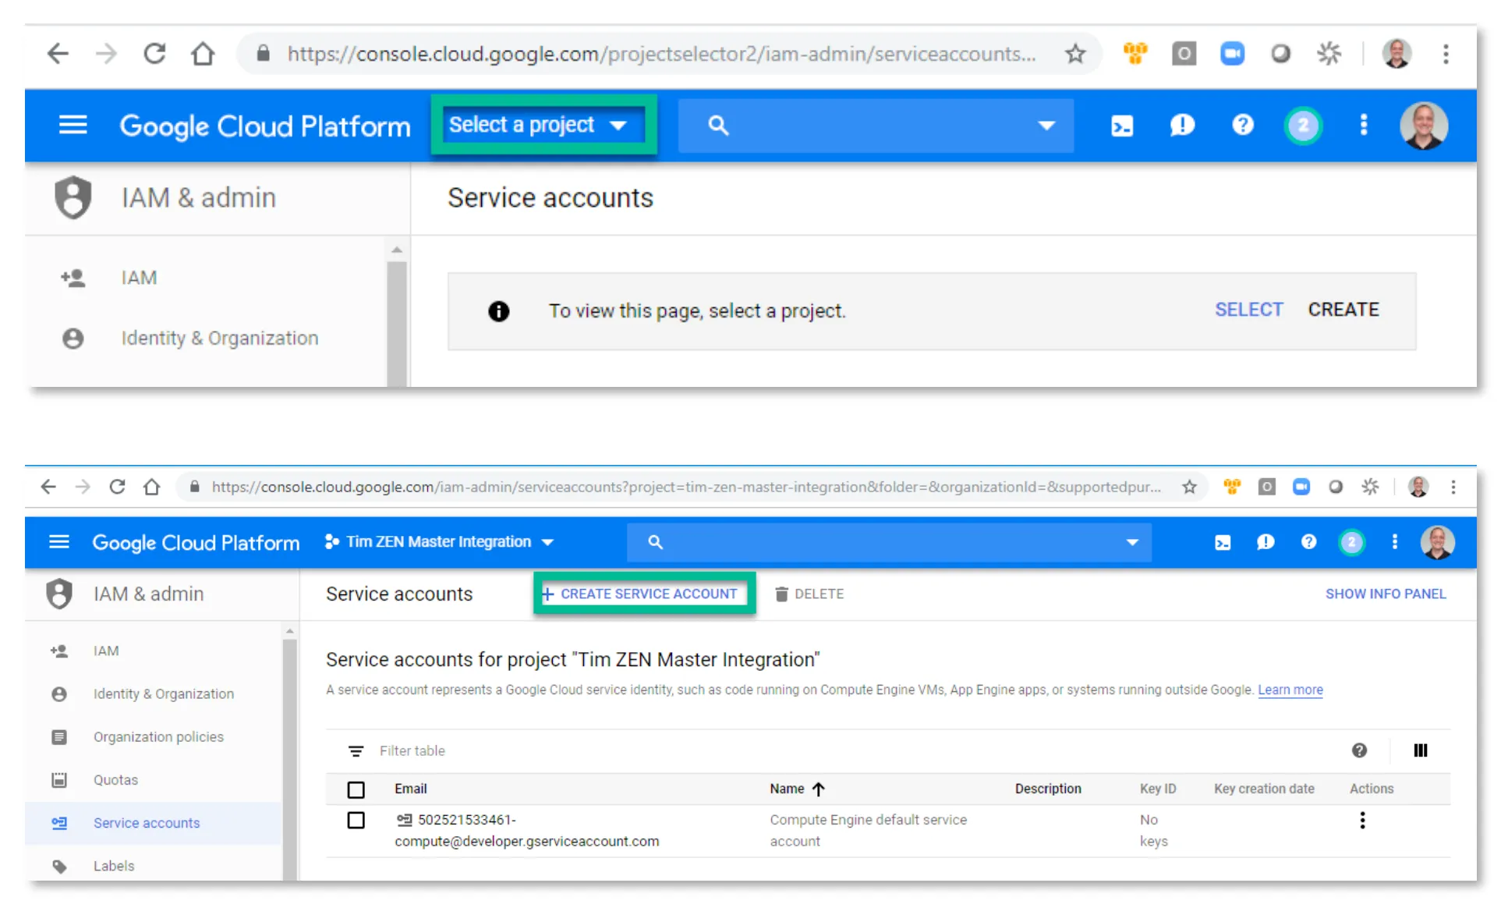The height and width of the screenshot is (922, 1508).
Task: Open the feedback alert icon in bottom window
Action: point(1265,541)
